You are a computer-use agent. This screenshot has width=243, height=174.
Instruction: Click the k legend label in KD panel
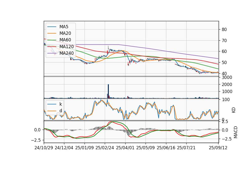click(60, 104)
